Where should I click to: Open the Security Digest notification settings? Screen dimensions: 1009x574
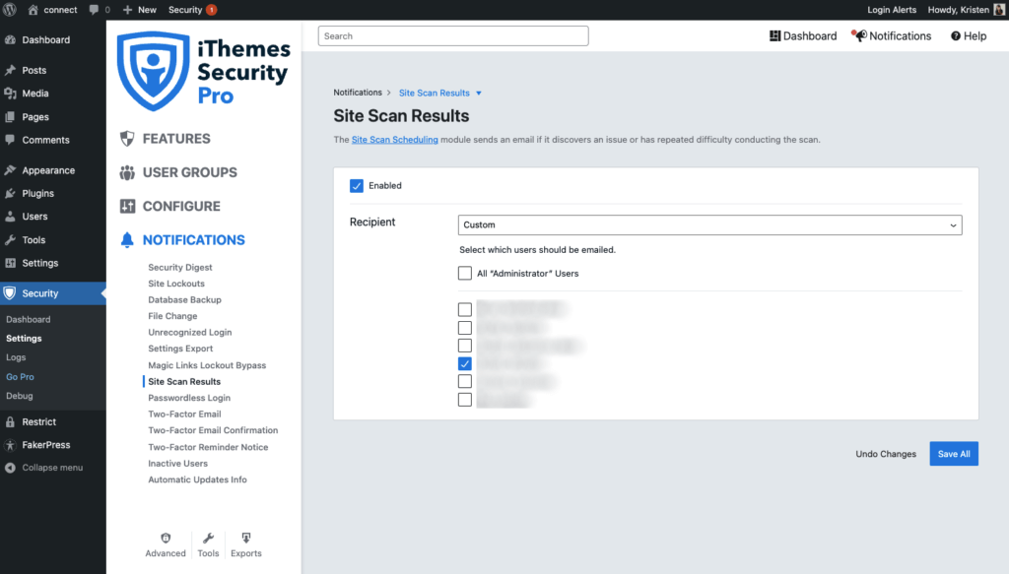pos(180,268)
